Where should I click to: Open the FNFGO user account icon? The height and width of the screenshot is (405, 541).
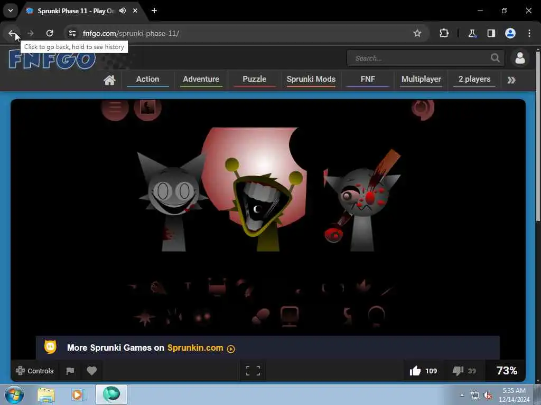(520, 58)
